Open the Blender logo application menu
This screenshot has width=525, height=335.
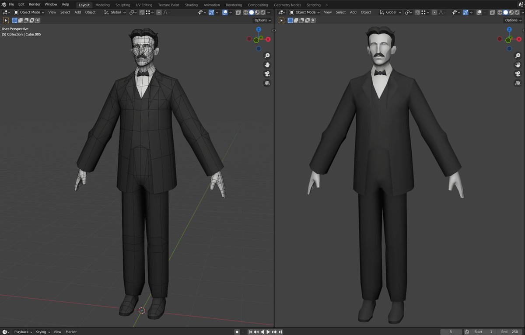[x=4, y=4]
